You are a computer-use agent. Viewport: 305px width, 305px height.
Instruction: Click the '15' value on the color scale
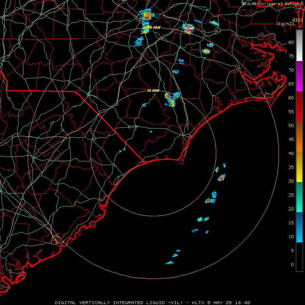[291, 223]
